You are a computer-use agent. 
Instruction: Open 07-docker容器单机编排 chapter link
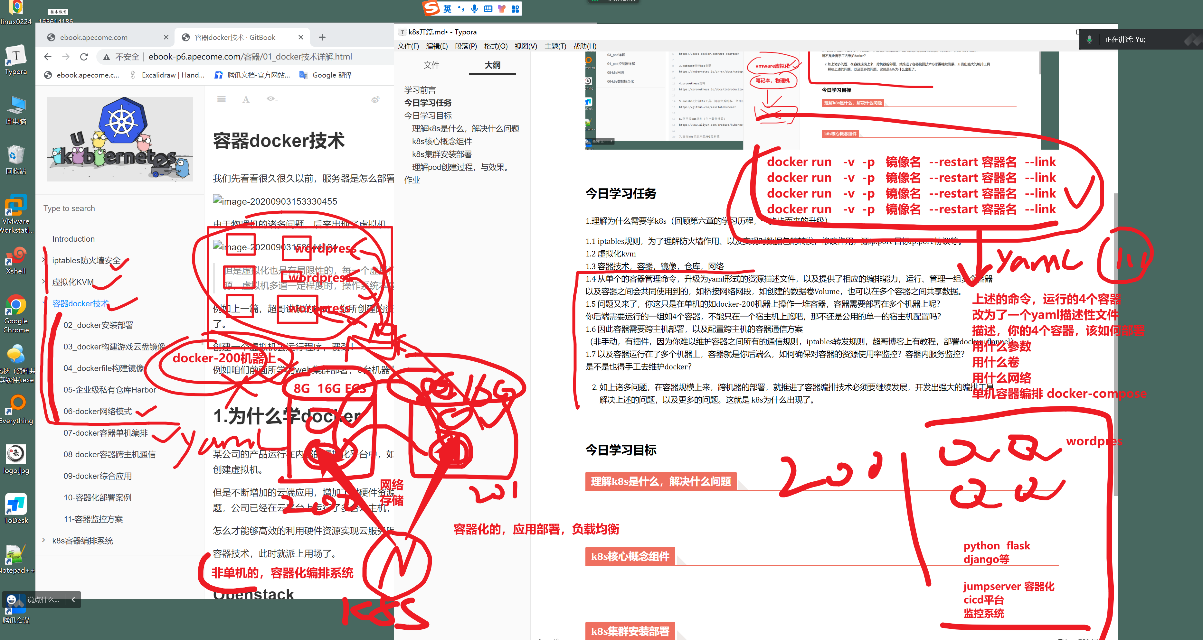pyautogui.click(x=106, y=433)
